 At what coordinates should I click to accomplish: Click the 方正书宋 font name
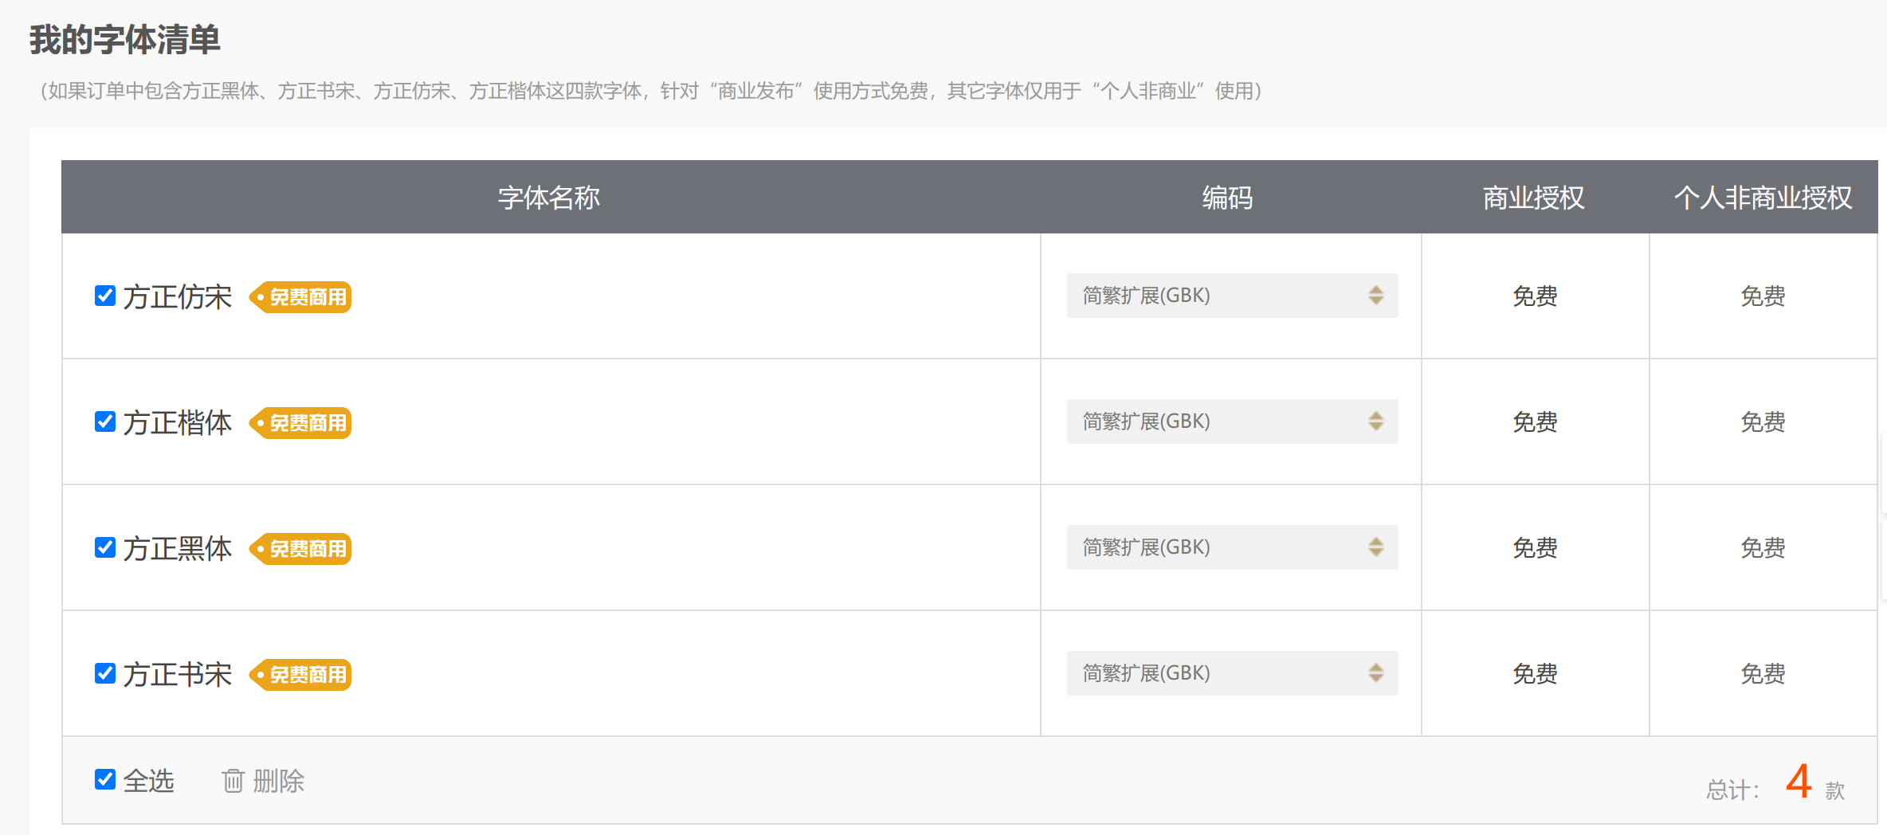(178, 675)
